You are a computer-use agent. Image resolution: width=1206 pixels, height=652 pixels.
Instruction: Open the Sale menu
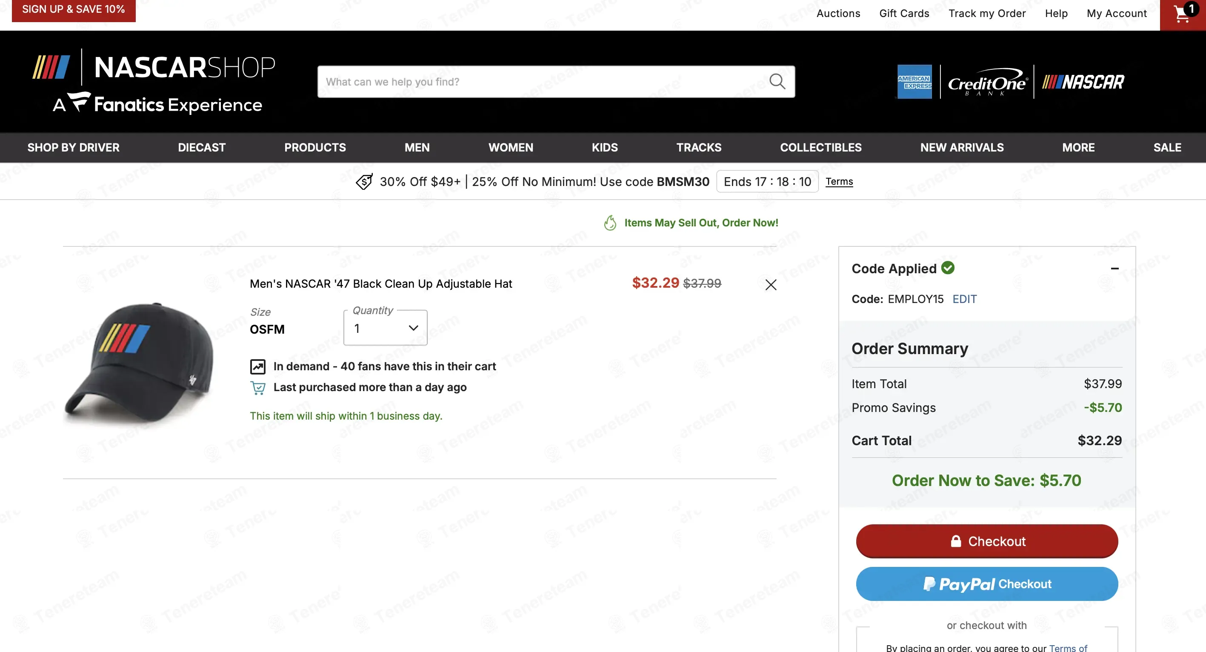click(x=1167, y=147)
